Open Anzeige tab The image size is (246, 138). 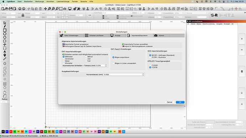click(x=117, y=36)
